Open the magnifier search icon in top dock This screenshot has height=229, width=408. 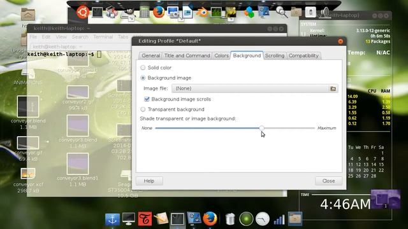282,12
